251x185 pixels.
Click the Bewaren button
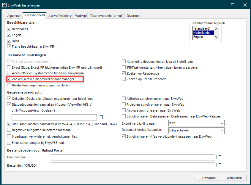(x=209, y=178)
